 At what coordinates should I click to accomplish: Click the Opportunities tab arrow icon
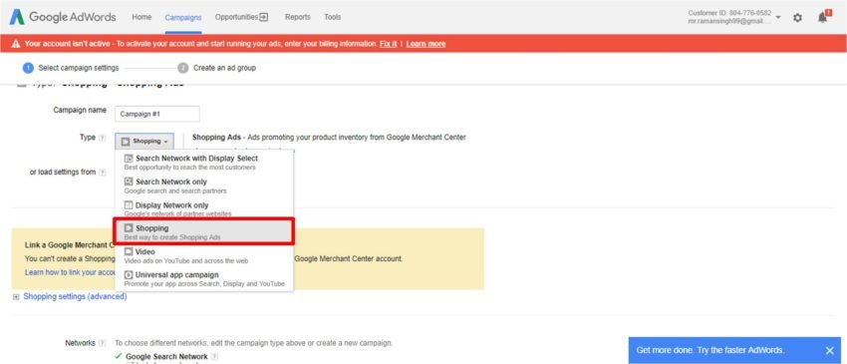[x=264, y=17]
